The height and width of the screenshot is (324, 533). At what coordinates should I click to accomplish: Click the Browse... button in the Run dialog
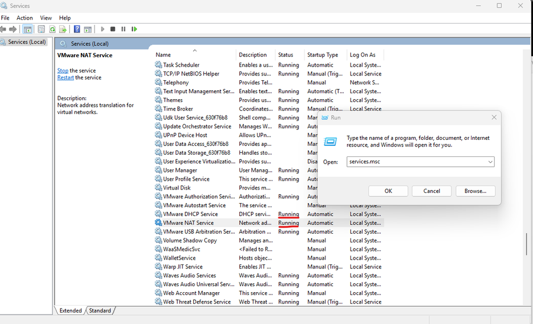(x=475, y=191)
